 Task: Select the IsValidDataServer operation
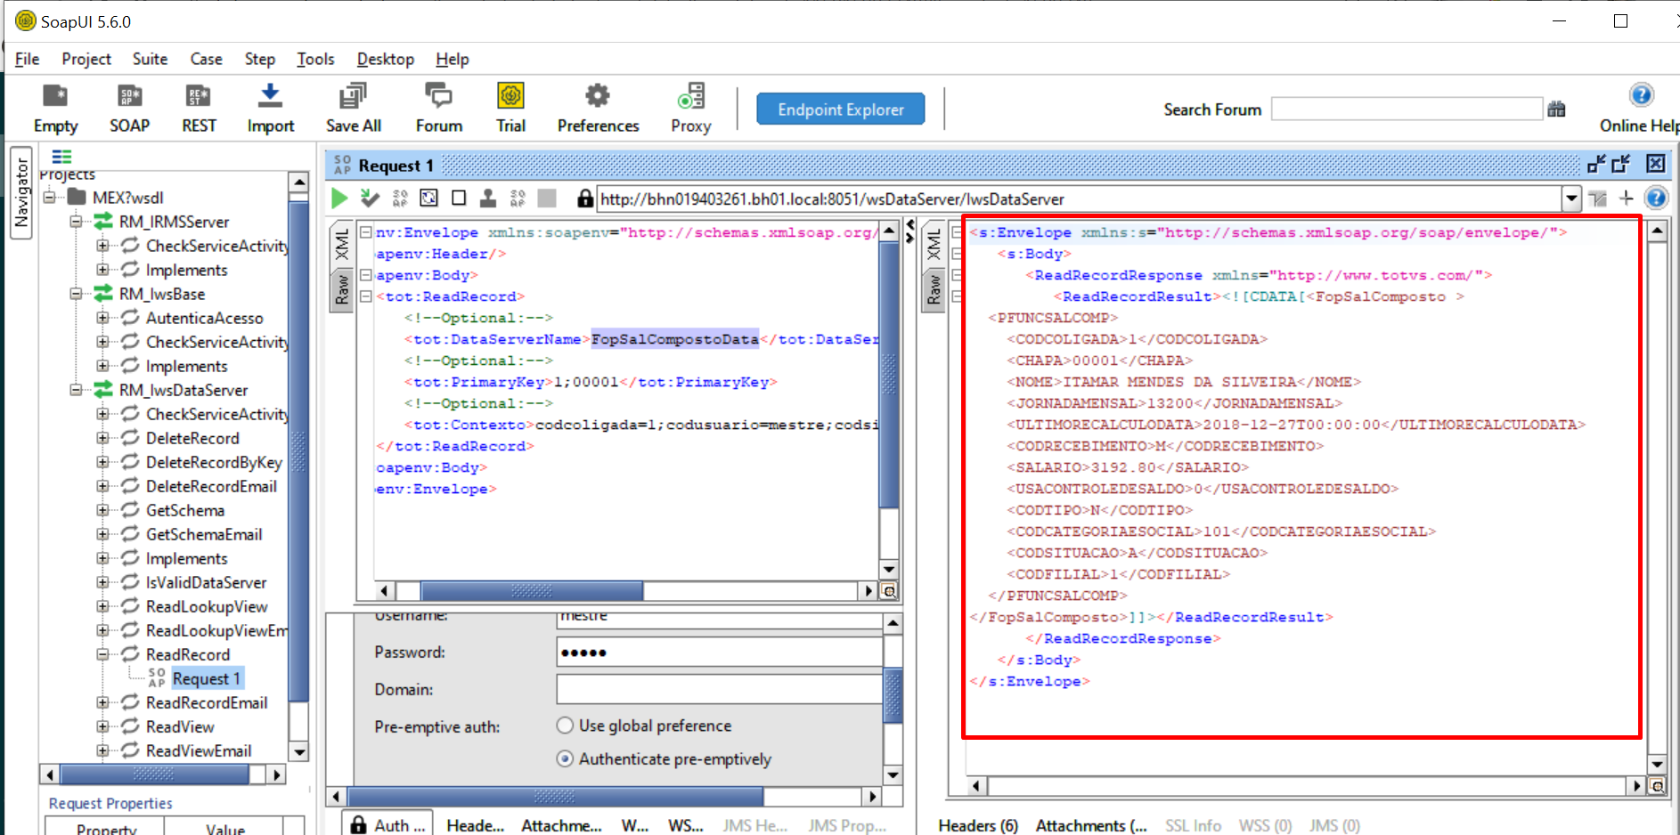click(206, 582)
